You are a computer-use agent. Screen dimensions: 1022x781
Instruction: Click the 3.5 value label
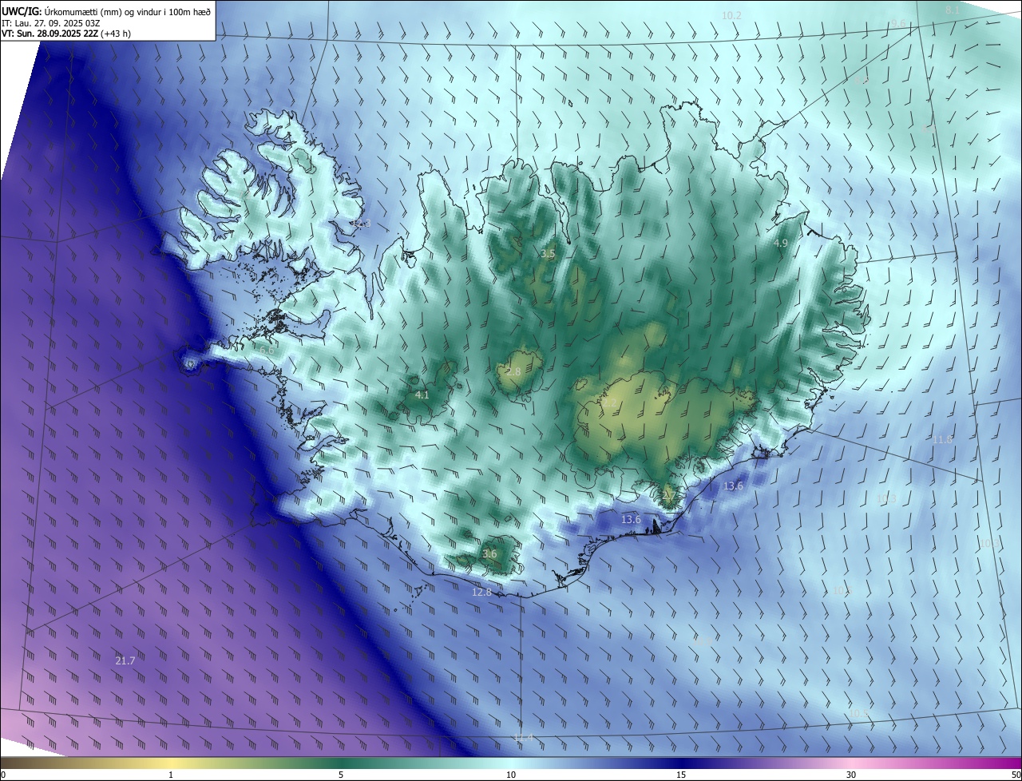pos(548,253)
